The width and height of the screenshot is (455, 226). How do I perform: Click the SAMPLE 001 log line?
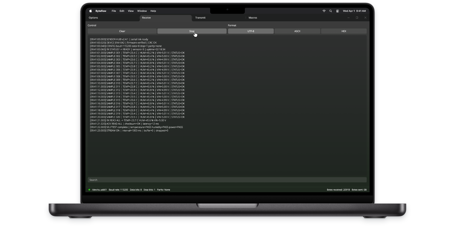(137, 53)
